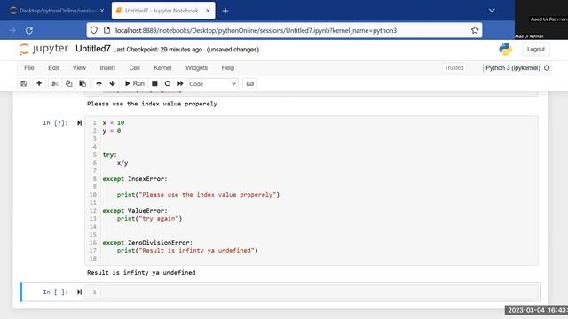
Task: Click the 'Result is infinty ya undefined' output
Action: [x=141, y=272]
